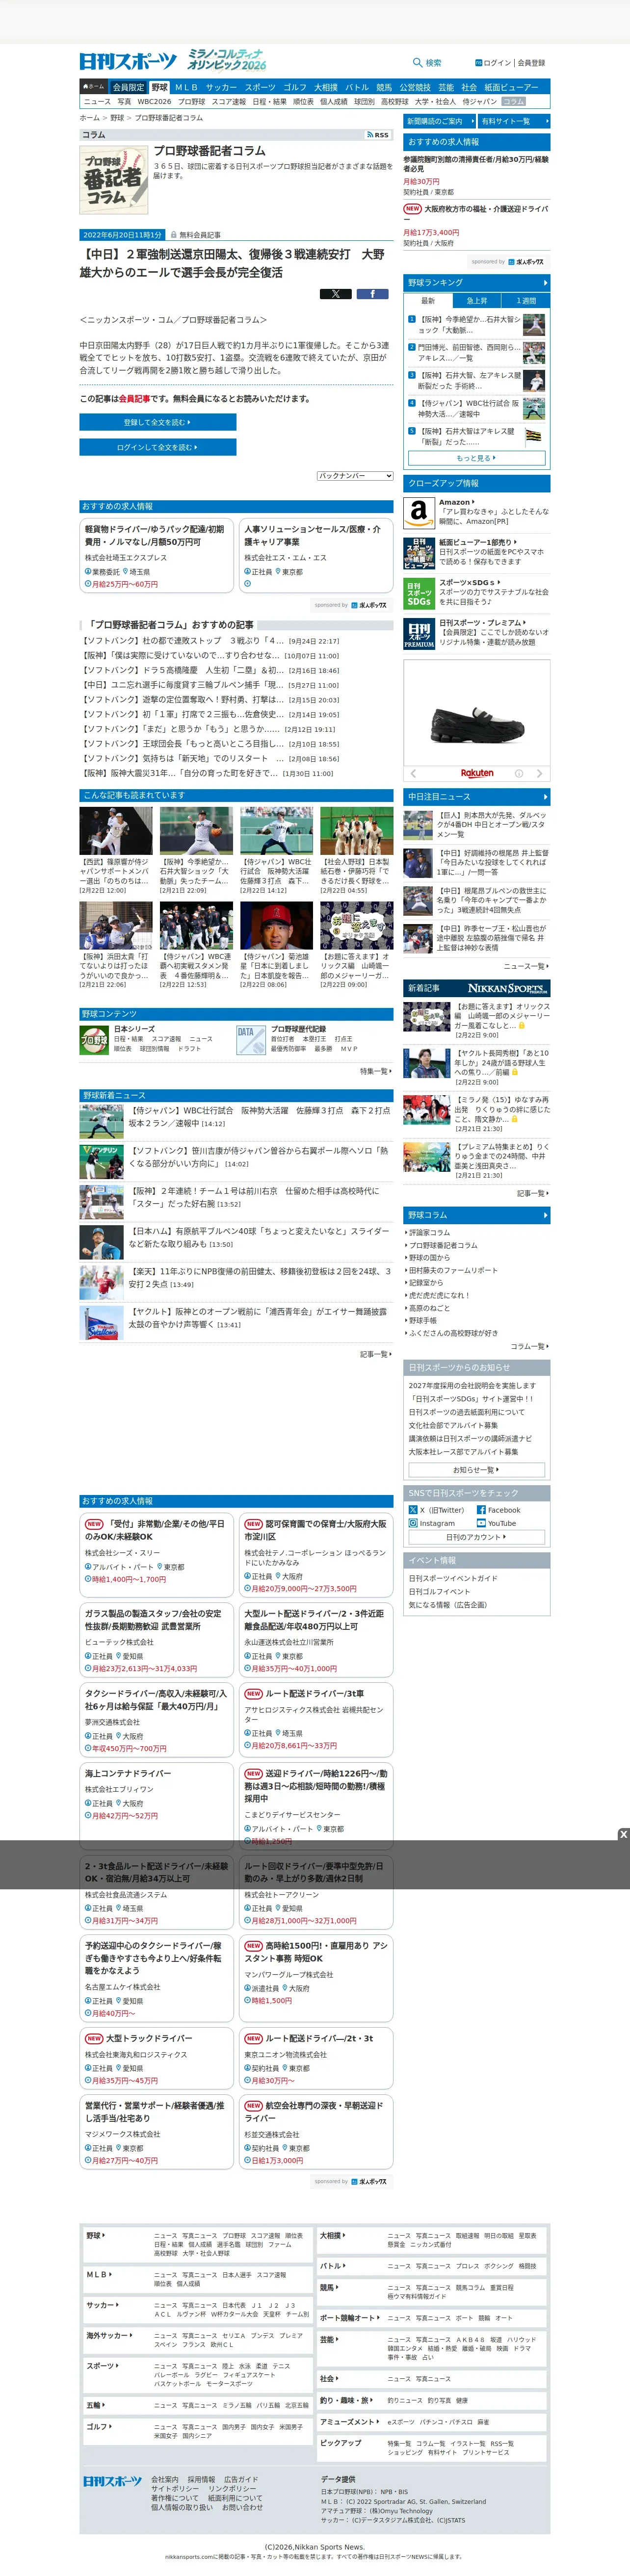Expand もっと見る in baseball ranking
The height and width of the screenshot is (2576, 630).
pos(477,458)
